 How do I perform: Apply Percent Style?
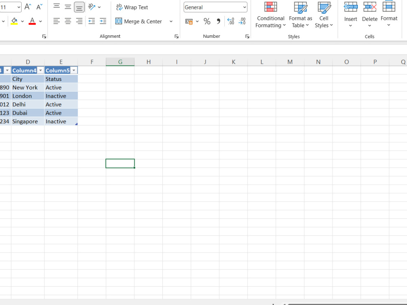tap(207, 21)
